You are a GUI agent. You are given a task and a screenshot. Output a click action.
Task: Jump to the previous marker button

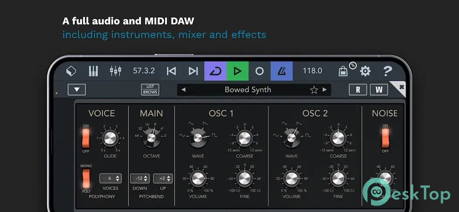coord(171,71)
